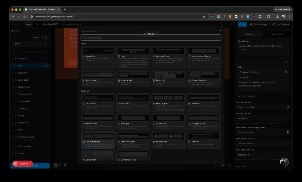Open the Home page dropdown
Viewport: 302px width, 182px height.
(x=26, y=44)
